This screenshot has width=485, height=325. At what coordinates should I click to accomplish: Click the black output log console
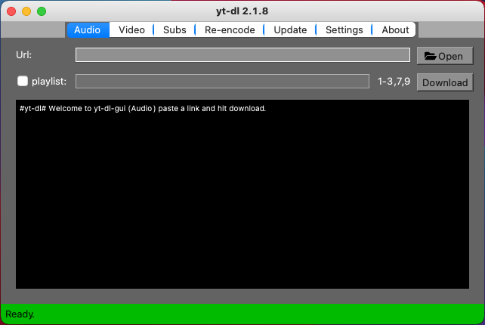pyautogui.click(x=242, y=194)
